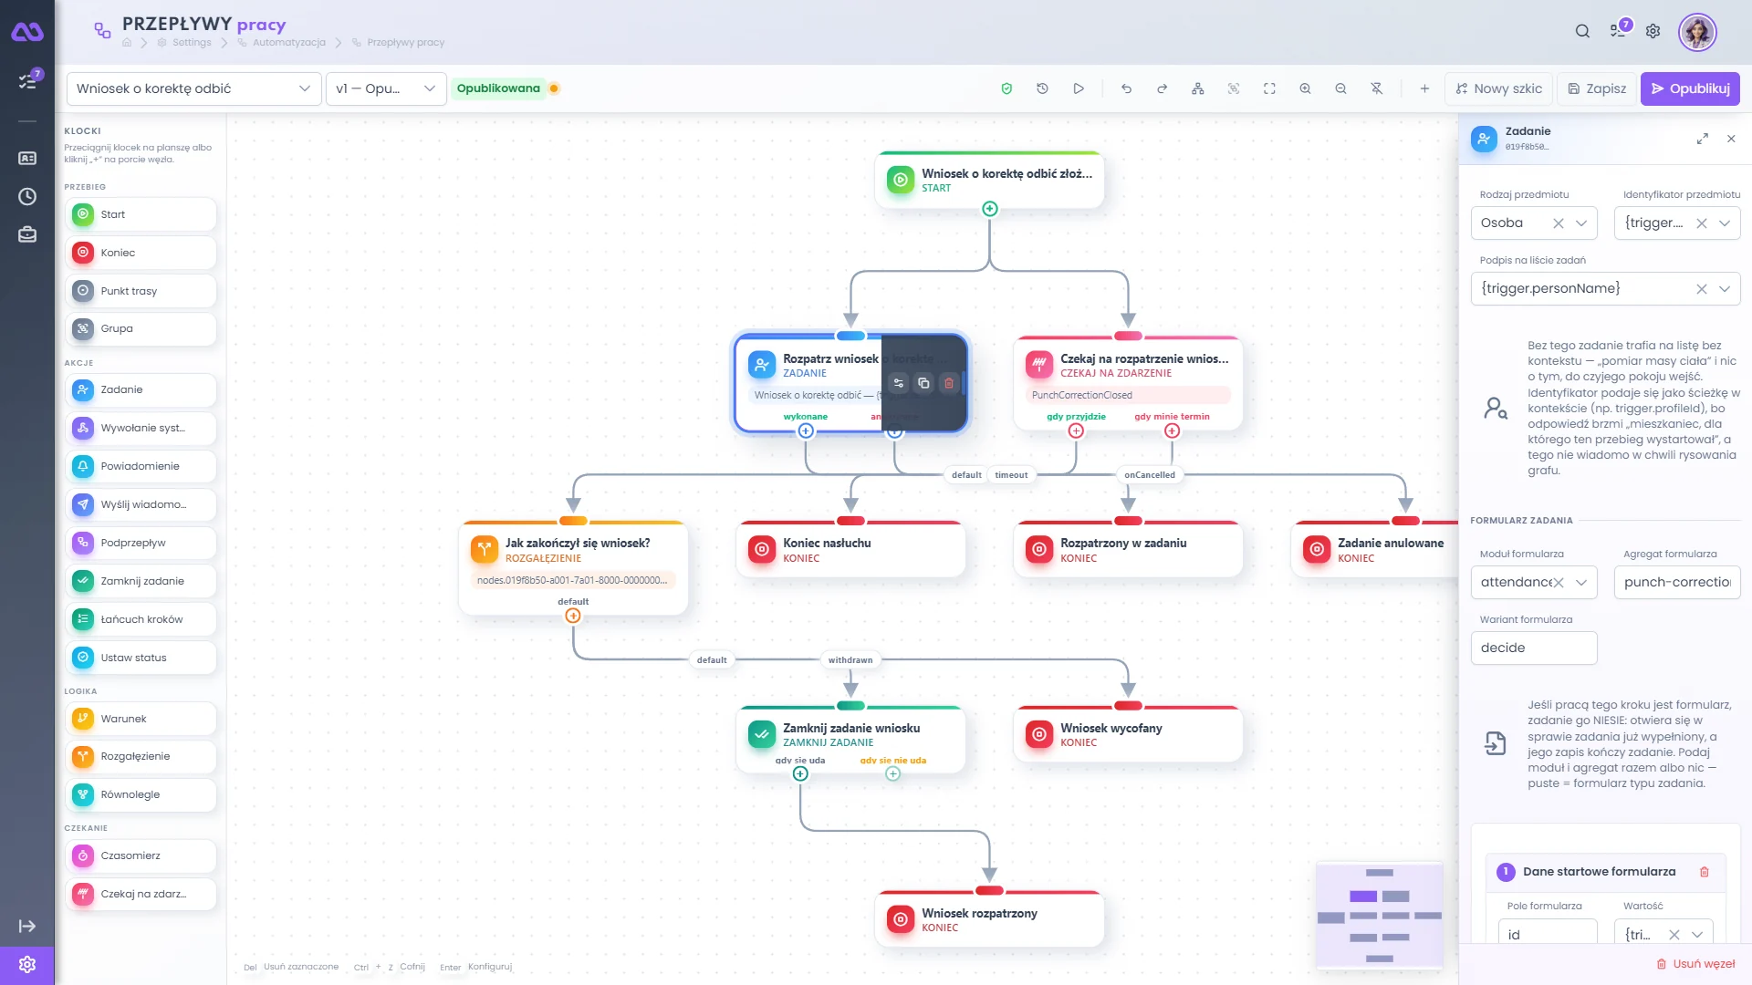
Task: Click the Wariant formularza decide field
Action: pos(1534,648)
